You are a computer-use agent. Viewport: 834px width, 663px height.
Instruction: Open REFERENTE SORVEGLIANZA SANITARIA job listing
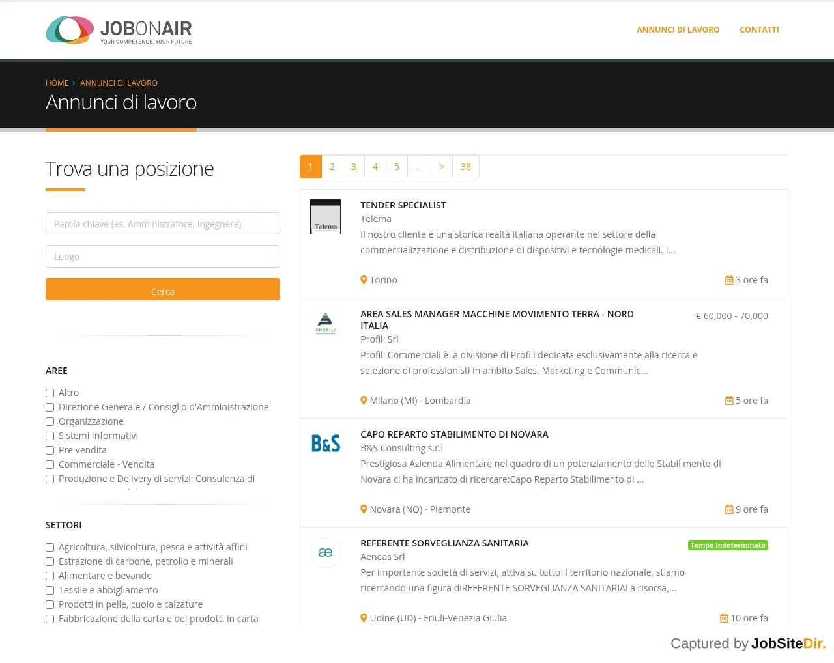[x=444, y=543]
